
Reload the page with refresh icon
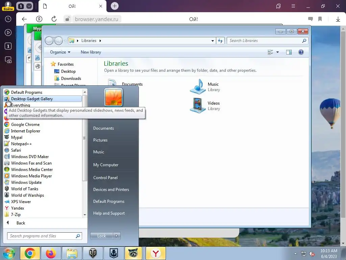coord(54,19)
